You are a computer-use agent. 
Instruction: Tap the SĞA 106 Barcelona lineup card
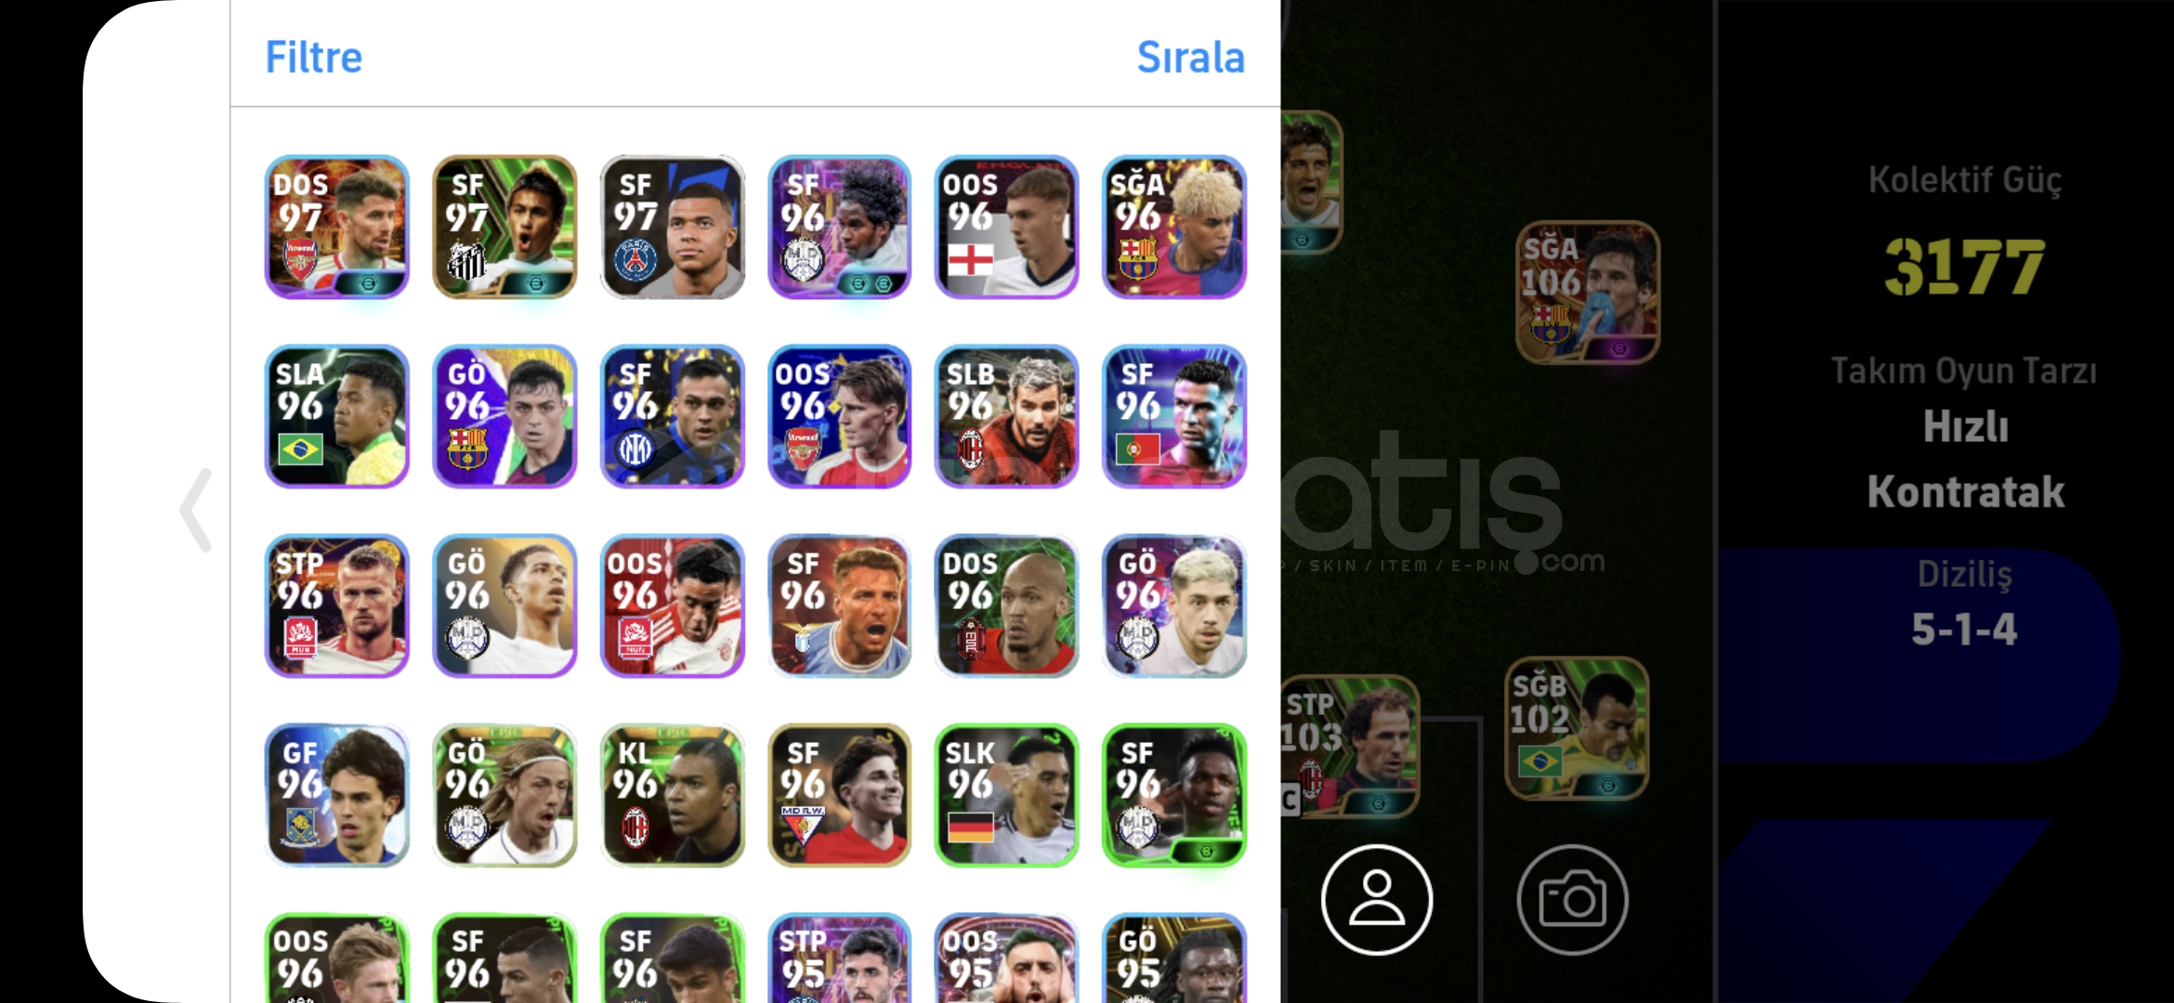1588,292
